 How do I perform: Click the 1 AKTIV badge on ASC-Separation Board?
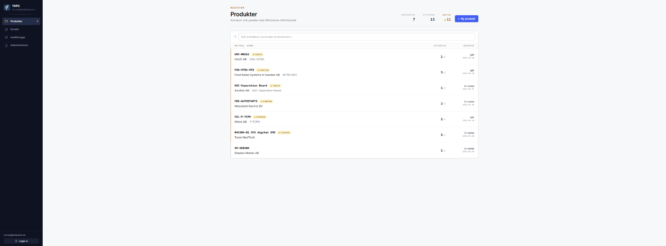click(x=275, y=86)
